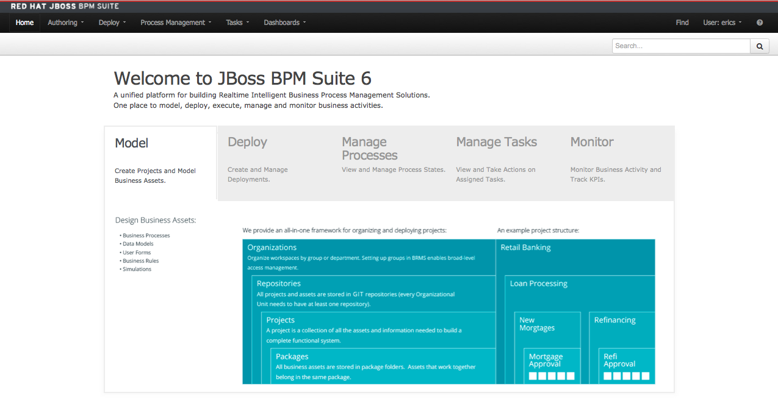Viewport: 778px width, 401px height.
Task: Select the Model tab
Action: coord(132,143)
